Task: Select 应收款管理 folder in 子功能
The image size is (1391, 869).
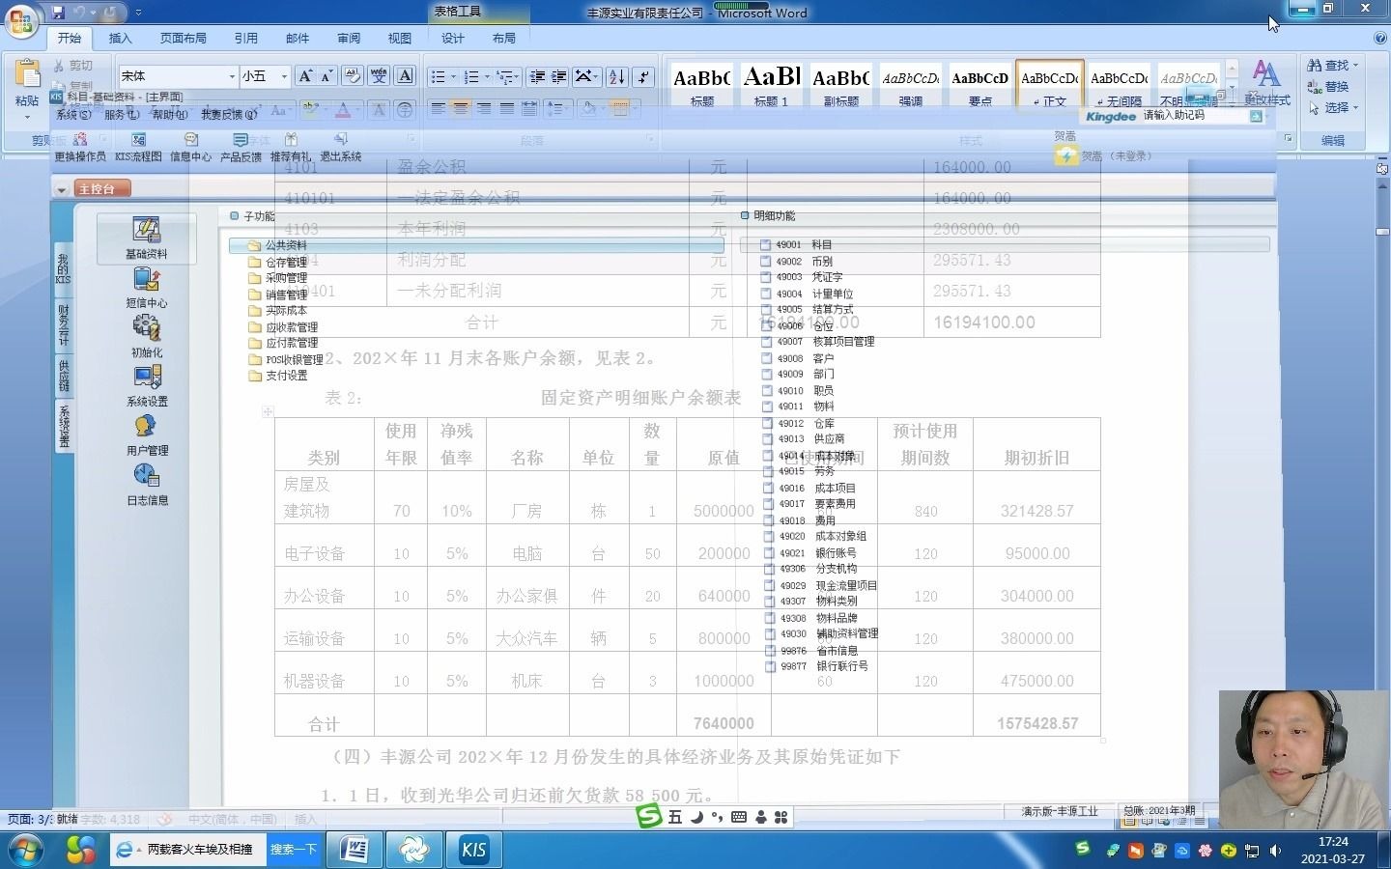Action: pyautogui.click(x=283, y=327)
